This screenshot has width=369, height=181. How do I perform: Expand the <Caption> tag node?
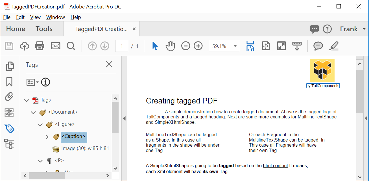(x=47, y=137)
